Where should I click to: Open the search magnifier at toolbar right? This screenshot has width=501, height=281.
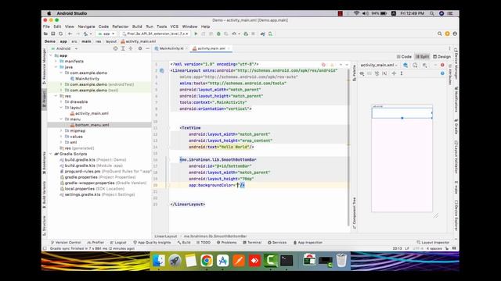click(440, 34)
